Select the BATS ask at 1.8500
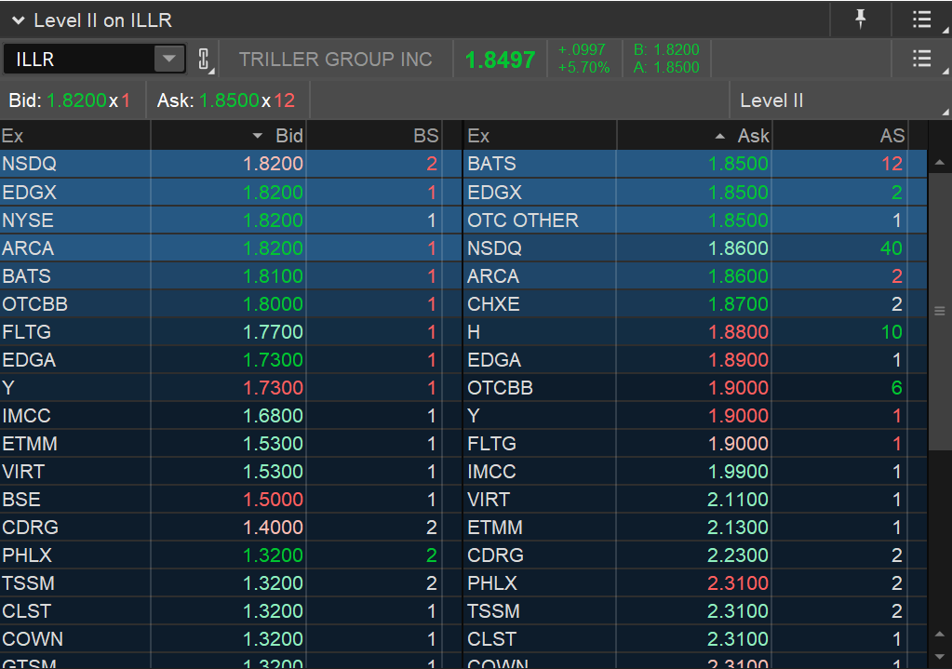Image resolution: width=952 pixels, height=669 pixels. click(x=695, y=164)
